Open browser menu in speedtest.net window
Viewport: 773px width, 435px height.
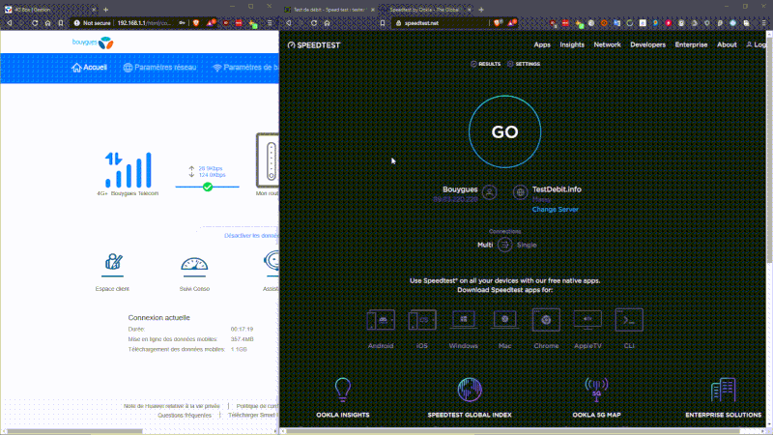point(764,22)
